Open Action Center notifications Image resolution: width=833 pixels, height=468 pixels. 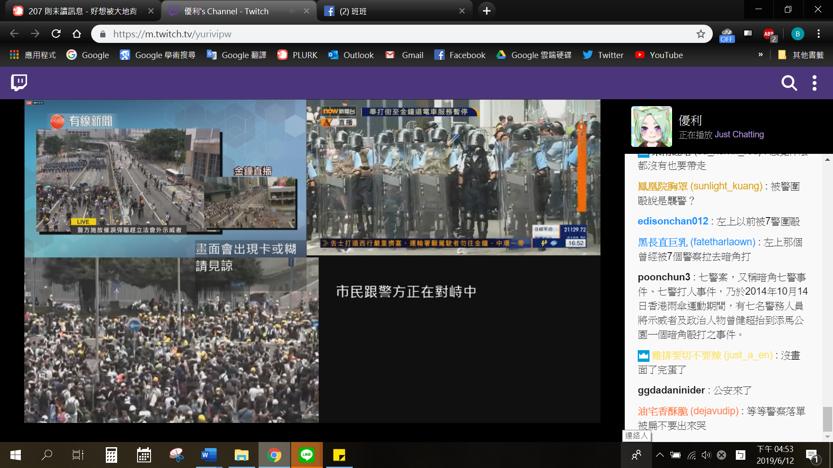(x=812, y=455)
